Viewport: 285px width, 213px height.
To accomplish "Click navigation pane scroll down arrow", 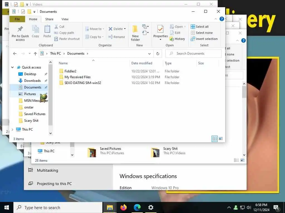I will [x=51, y=133].
